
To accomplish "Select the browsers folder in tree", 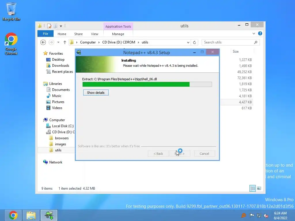I will 62,138.
